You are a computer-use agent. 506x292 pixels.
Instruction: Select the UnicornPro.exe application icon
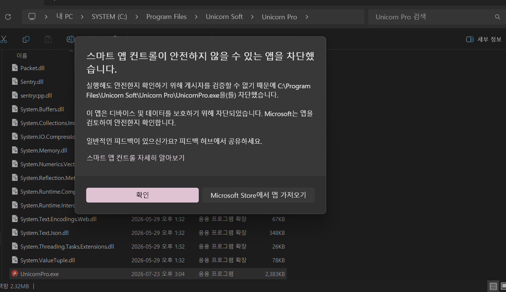pos(15,274)
